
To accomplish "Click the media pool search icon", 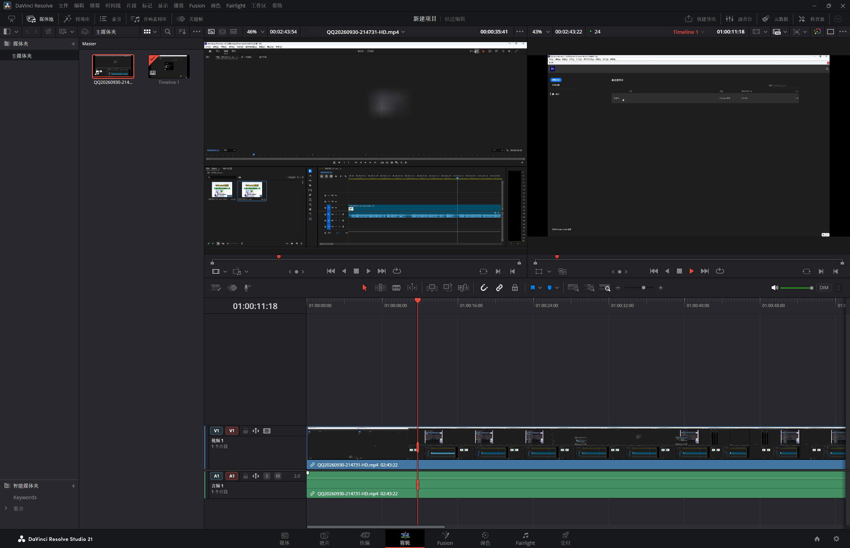I will click(168, 31).
